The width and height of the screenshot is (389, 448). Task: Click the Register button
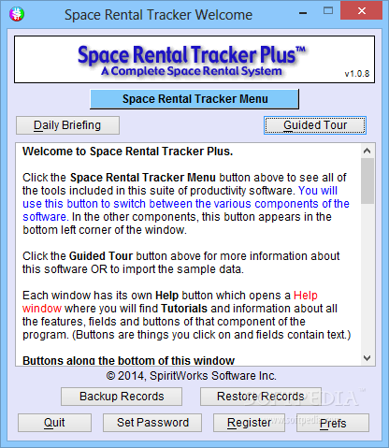coord(249,423)
